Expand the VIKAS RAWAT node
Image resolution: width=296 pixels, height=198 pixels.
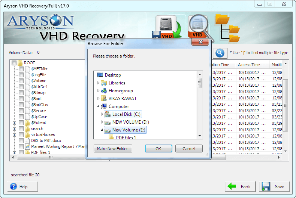tap(98, 98)
